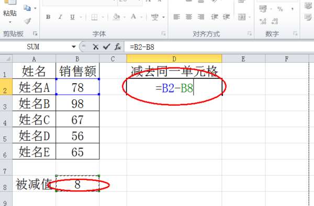The image size is (314, 206).
Task: Click the font color A swatch
Action: (x=133, y=17)
